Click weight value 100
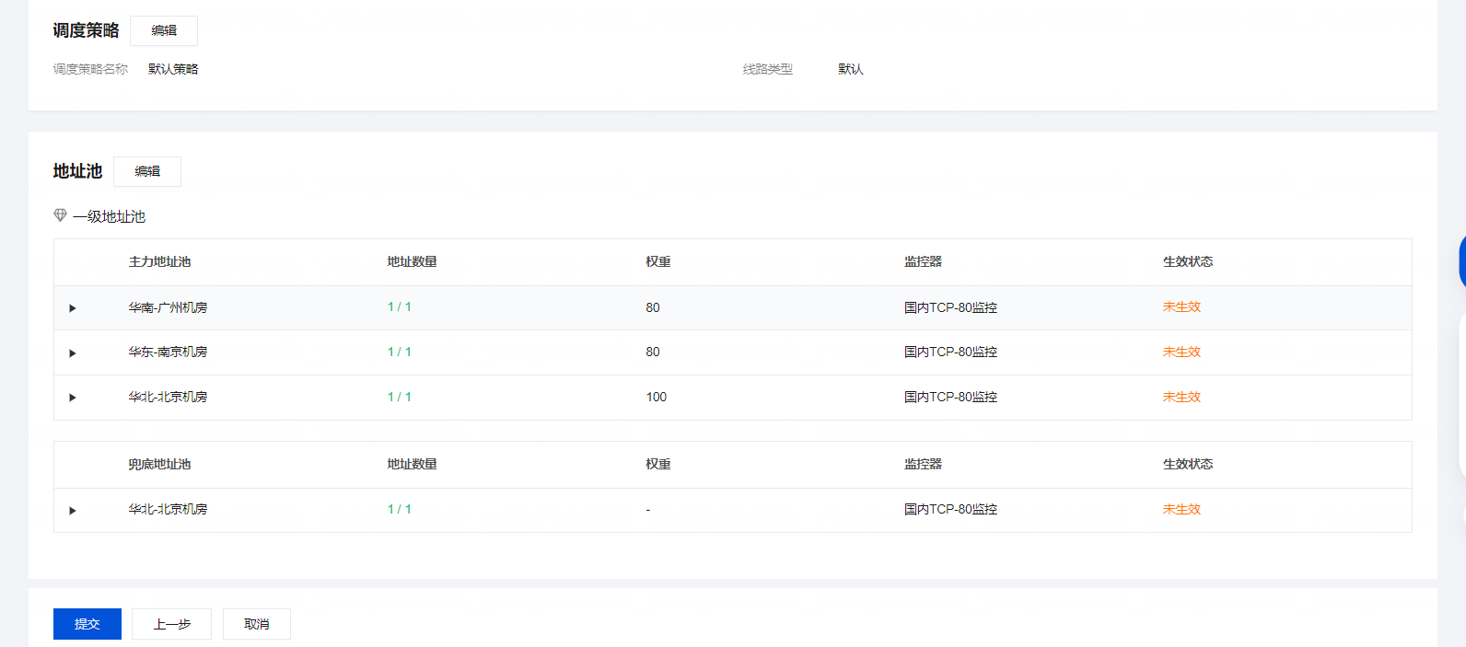 coord(657,397)
